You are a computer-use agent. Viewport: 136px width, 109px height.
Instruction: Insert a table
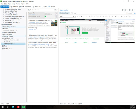pos(116,16)
